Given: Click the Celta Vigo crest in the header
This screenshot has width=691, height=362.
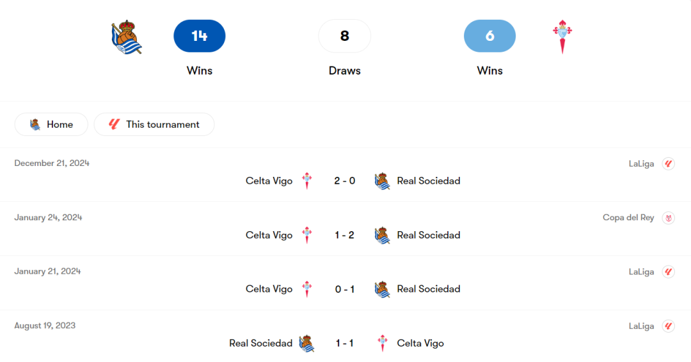Looking at the screenshot, I should pos(562,37).
